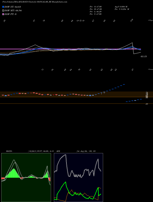Open the MACD histogram chart panel
This screenshot has height=202, width=153.
point(26,178)
